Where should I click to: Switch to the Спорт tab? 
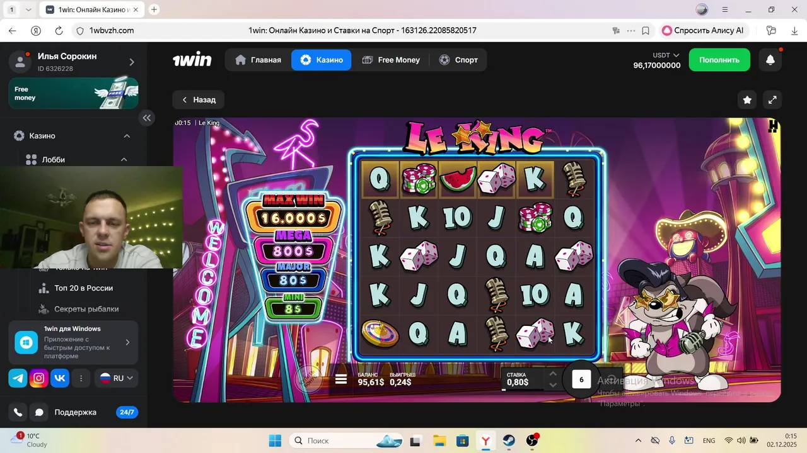459,60
